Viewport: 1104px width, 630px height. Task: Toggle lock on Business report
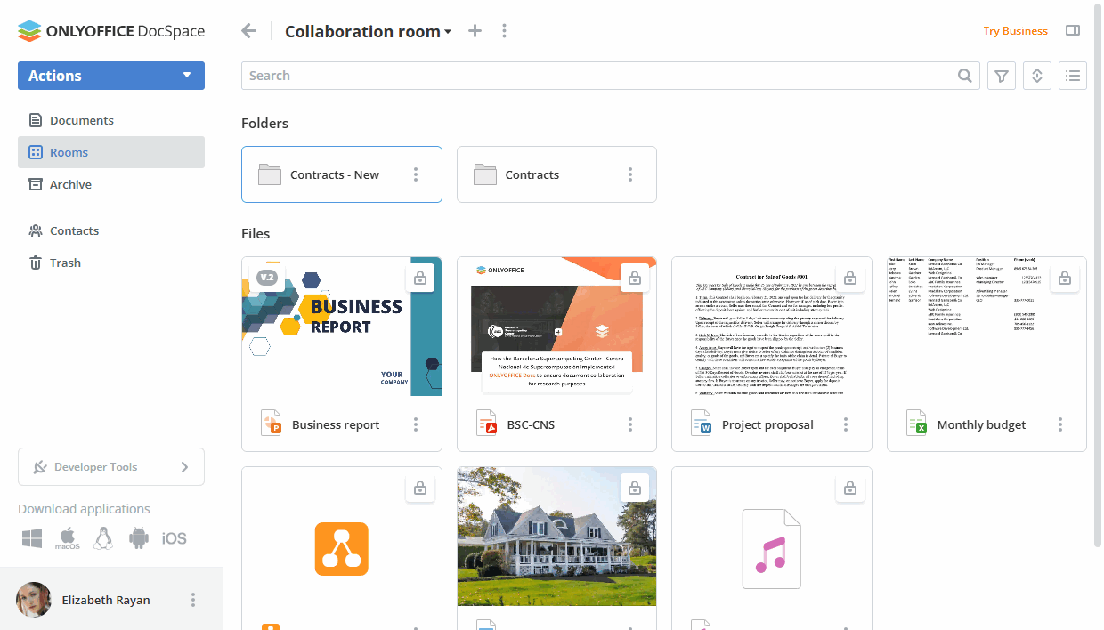(x=420, y=278)
